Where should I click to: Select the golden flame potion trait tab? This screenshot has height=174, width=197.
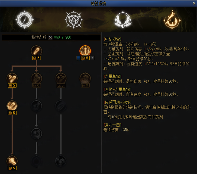click(x=172, y=20)
